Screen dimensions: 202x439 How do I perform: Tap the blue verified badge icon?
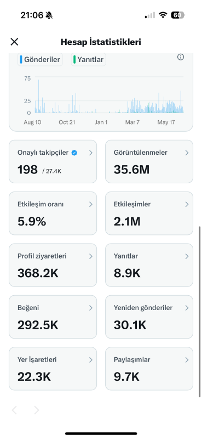tap(74, 153)
